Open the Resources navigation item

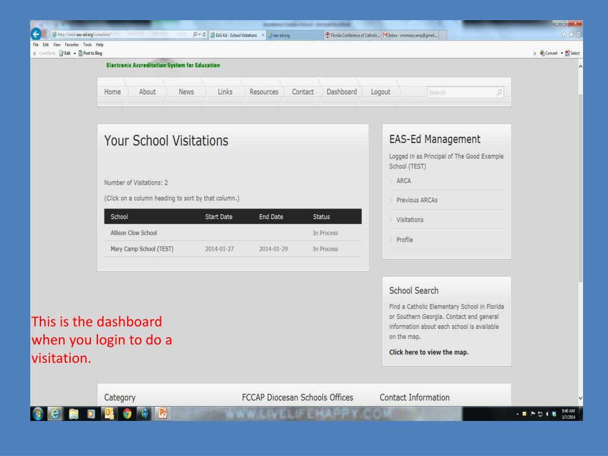tap(264, 92)
